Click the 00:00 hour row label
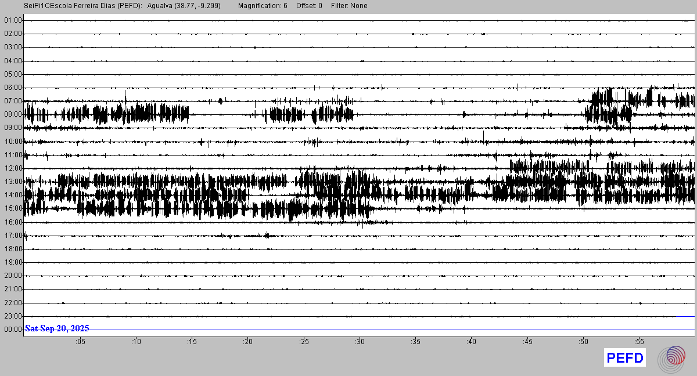The width and height of the screenshot is (697, 376). (x=13, y=330)
